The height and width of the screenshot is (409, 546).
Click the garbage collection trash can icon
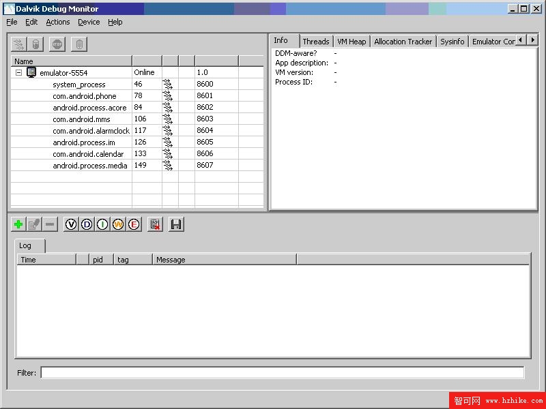[79, 44]
